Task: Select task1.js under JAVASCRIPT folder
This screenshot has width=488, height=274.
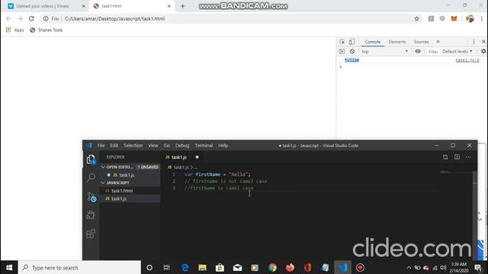Action: (x=119, y=199)
